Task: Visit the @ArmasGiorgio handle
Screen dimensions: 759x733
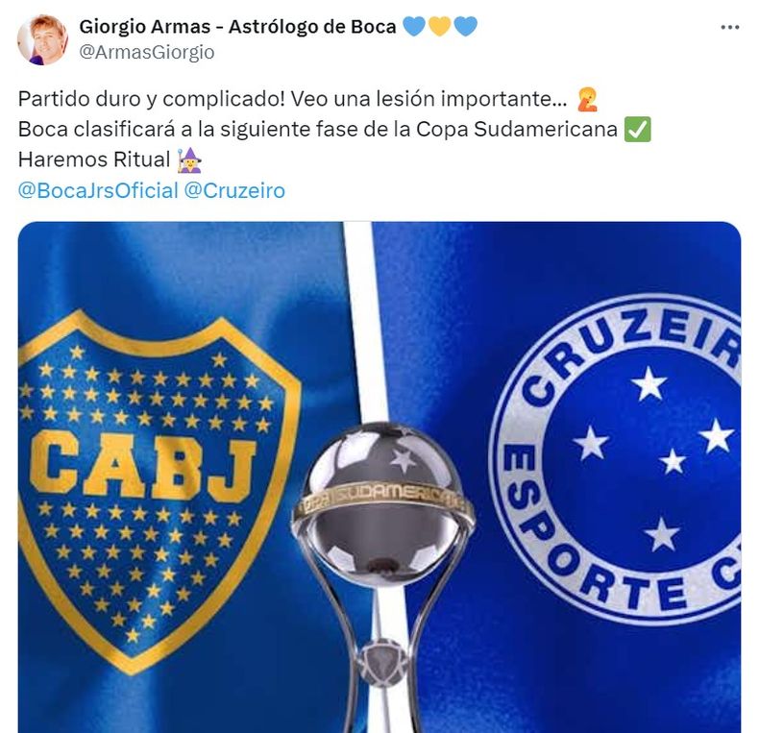Action: pos(147,52)
